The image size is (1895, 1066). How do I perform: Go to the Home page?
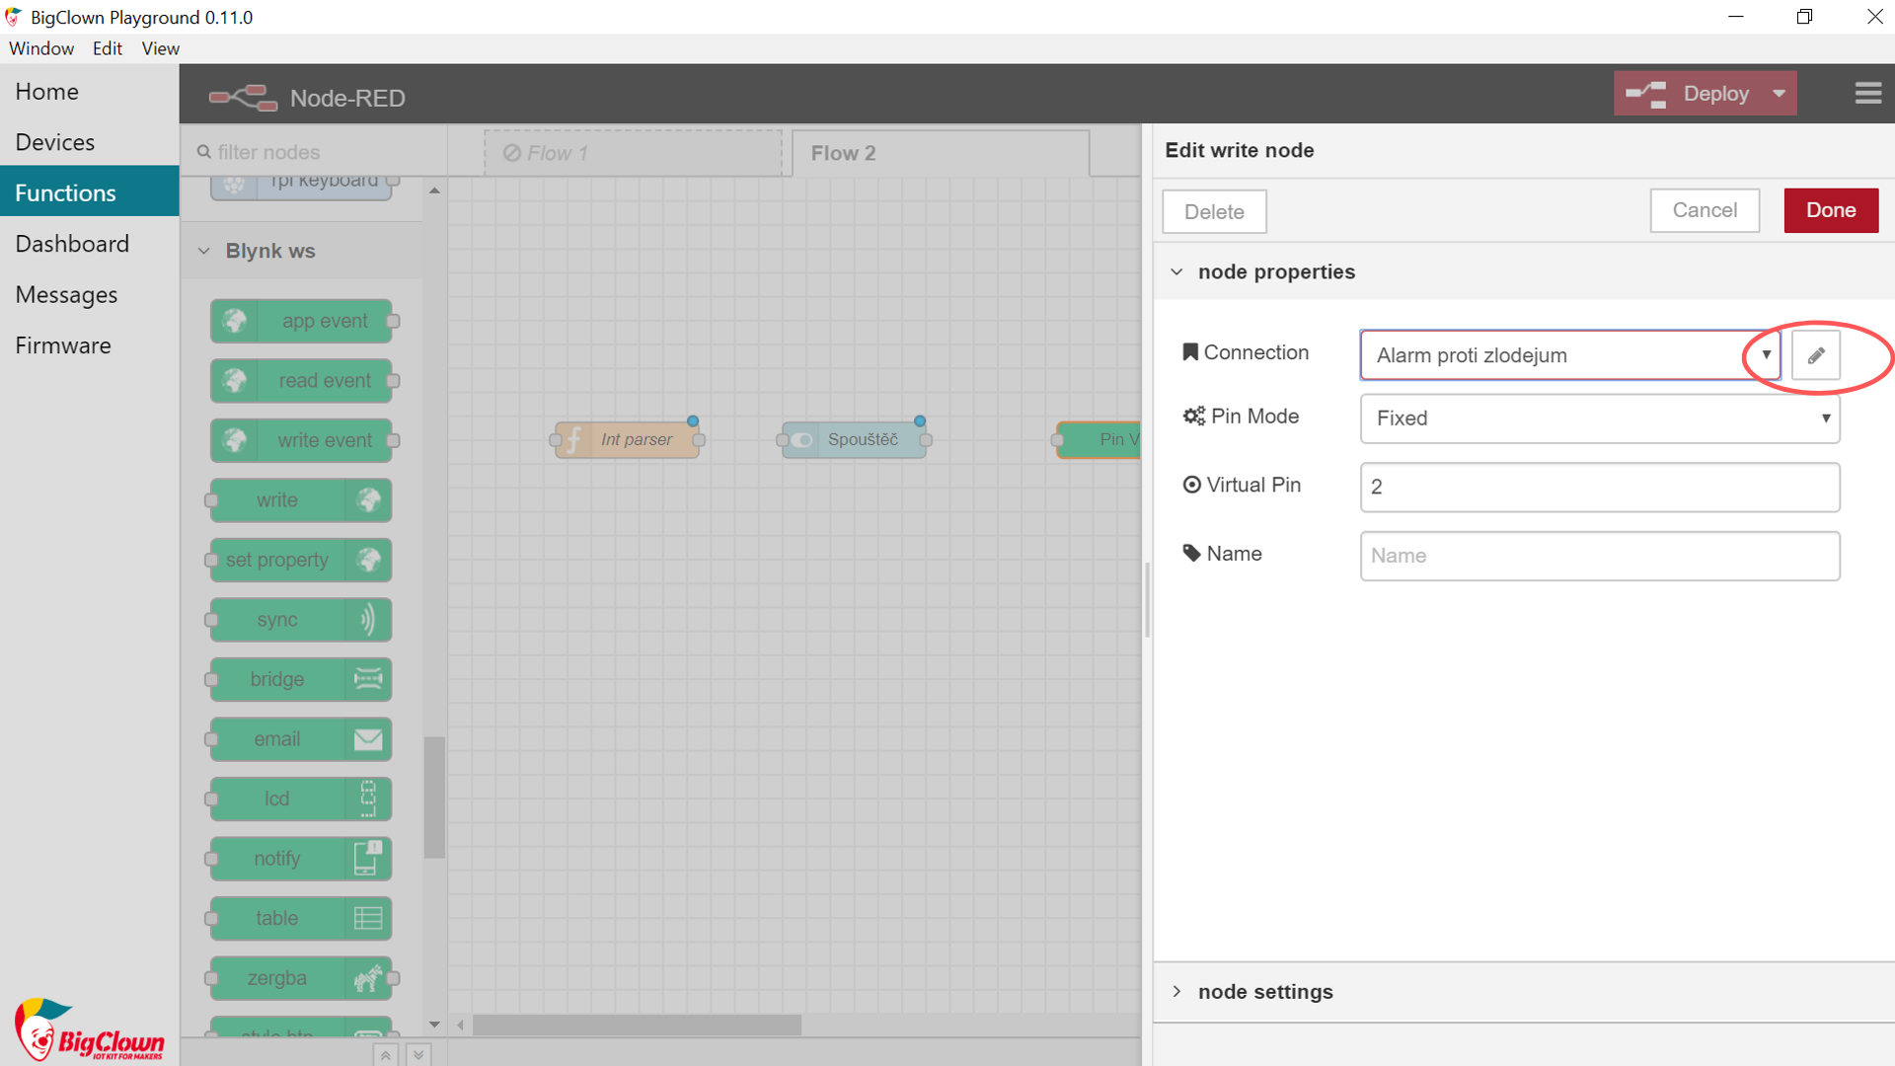pos(90,92)
